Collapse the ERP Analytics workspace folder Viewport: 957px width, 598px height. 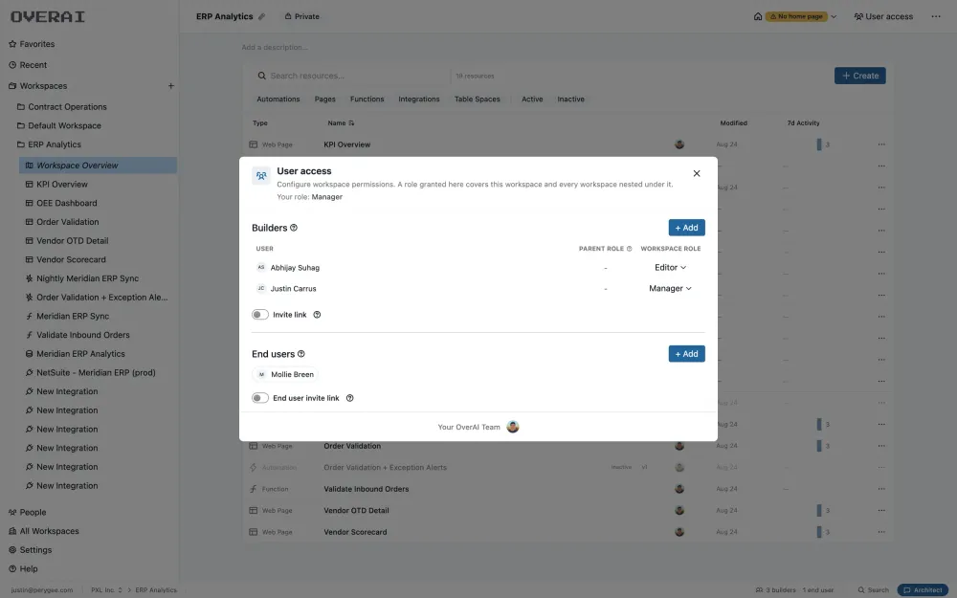coord(49,144)
